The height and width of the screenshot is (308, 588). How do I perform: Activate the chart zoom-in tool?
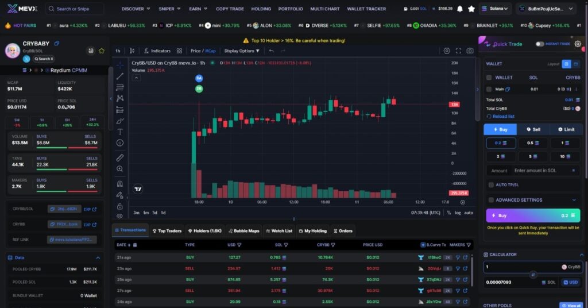119,169
